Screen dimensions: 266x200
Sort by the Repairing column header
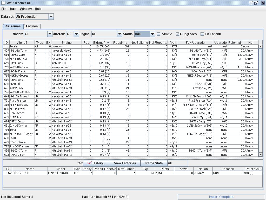pyautogui.click(x=120, y=42)
